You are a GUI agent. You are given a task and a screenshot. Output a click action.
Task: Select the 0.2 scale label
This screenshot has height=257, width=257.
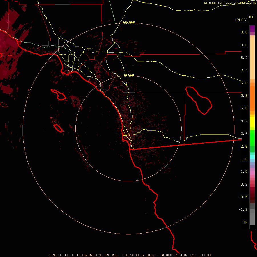pyautogui.click(x=244, y=184)
